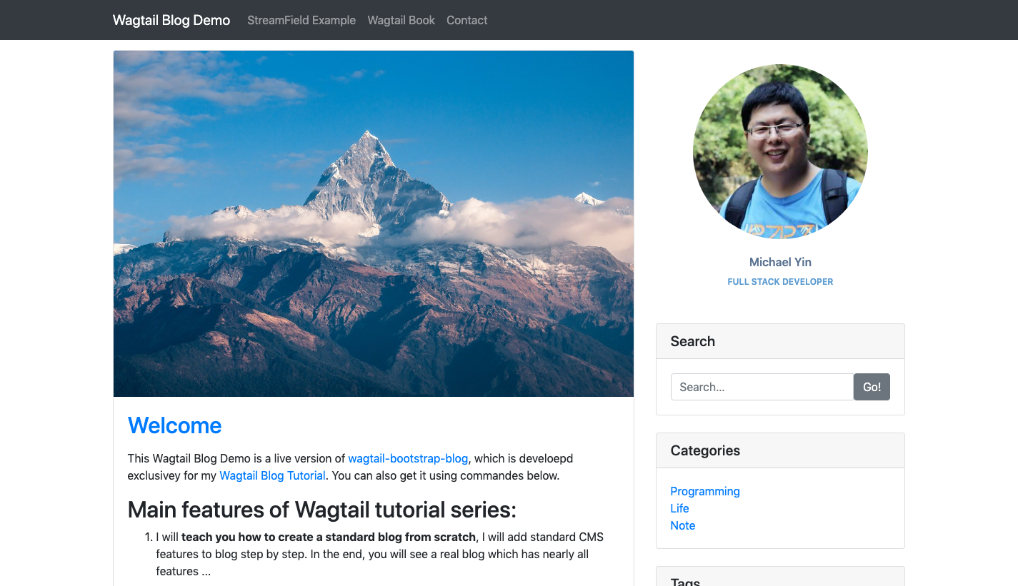The width and height of the screenshot is (1018, 586).
Task: Select the Programming category
Action: 705,491
